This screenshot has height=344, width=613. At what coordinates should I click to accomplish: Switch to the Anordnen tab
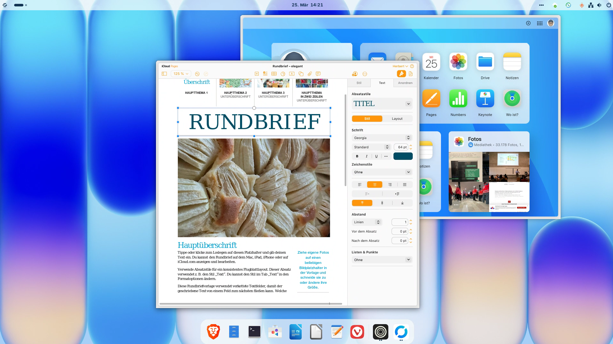[405, 83]
